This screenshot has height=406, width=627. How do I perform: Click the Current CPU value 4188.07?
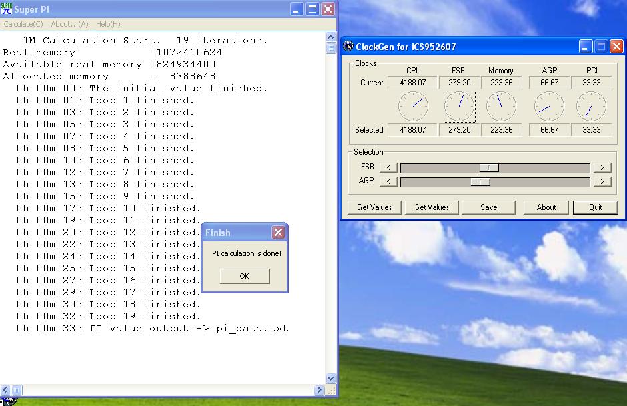click(x=413, y=83)
